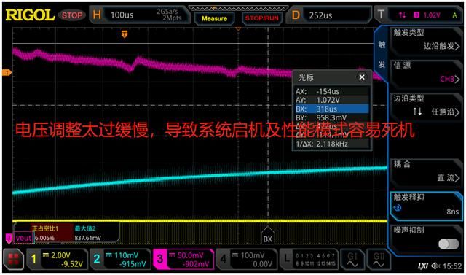This screenshot has width=466, height=275.
Task: Click the Measure button
Action: pyautogui.click(x=214, y=18)
